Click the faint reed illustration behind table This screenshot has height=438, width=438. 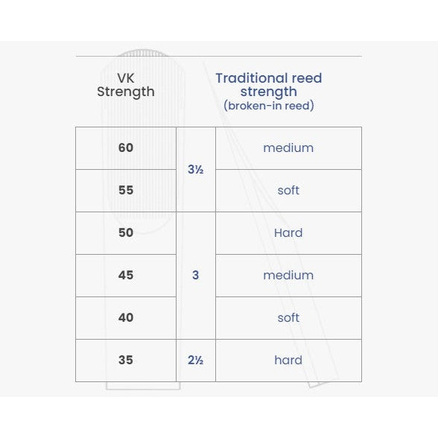click(x=142, y=219)
